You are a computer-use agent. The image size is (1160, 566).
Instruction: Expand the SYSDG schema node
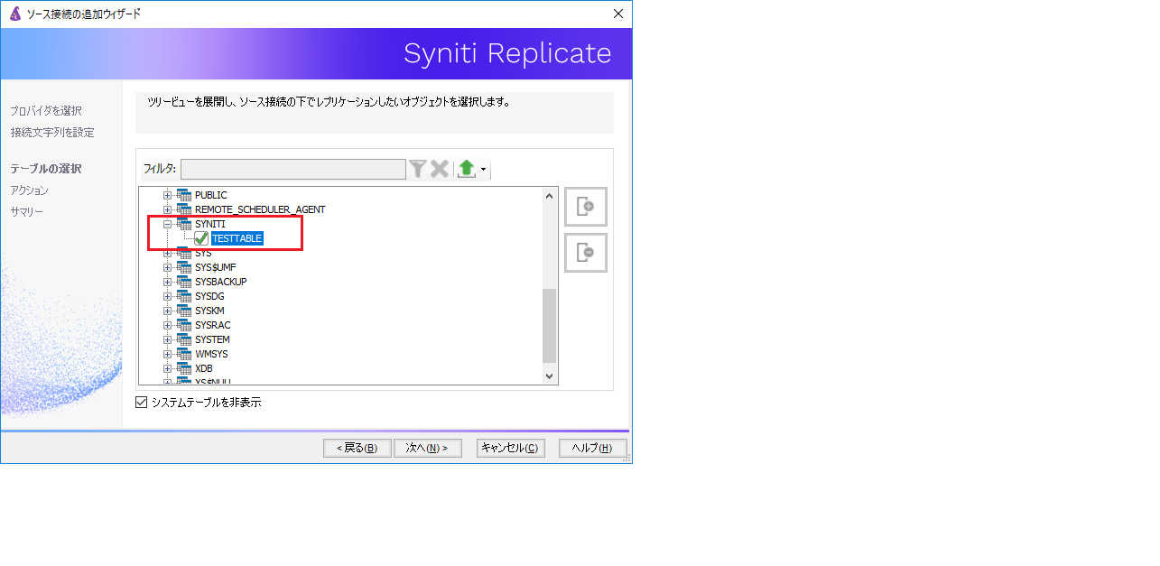[x=167, y=296]
